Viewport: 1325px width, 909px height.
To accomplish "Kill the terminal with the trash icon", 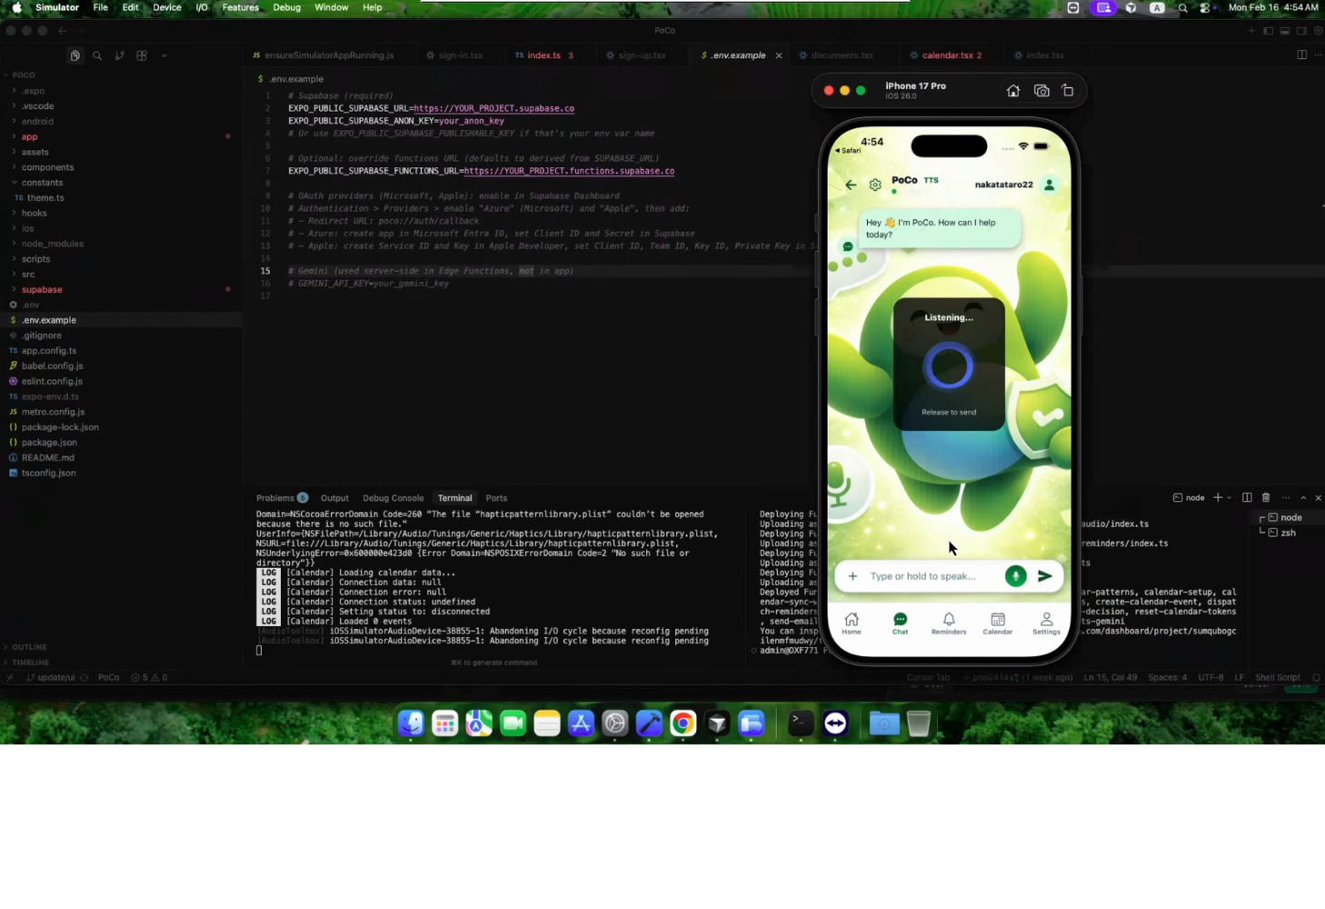I will (1266, 498).
